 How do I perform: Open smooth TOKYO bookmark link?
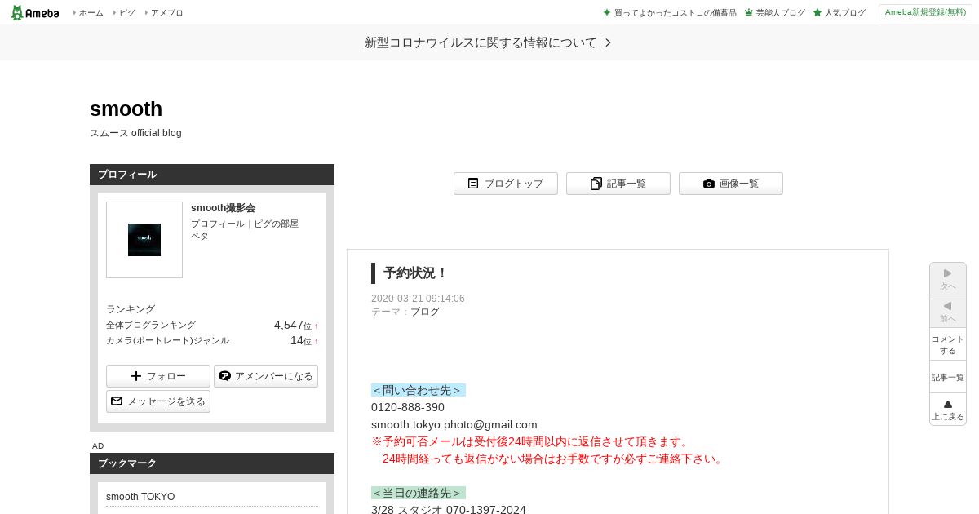[x=140, y=497]
